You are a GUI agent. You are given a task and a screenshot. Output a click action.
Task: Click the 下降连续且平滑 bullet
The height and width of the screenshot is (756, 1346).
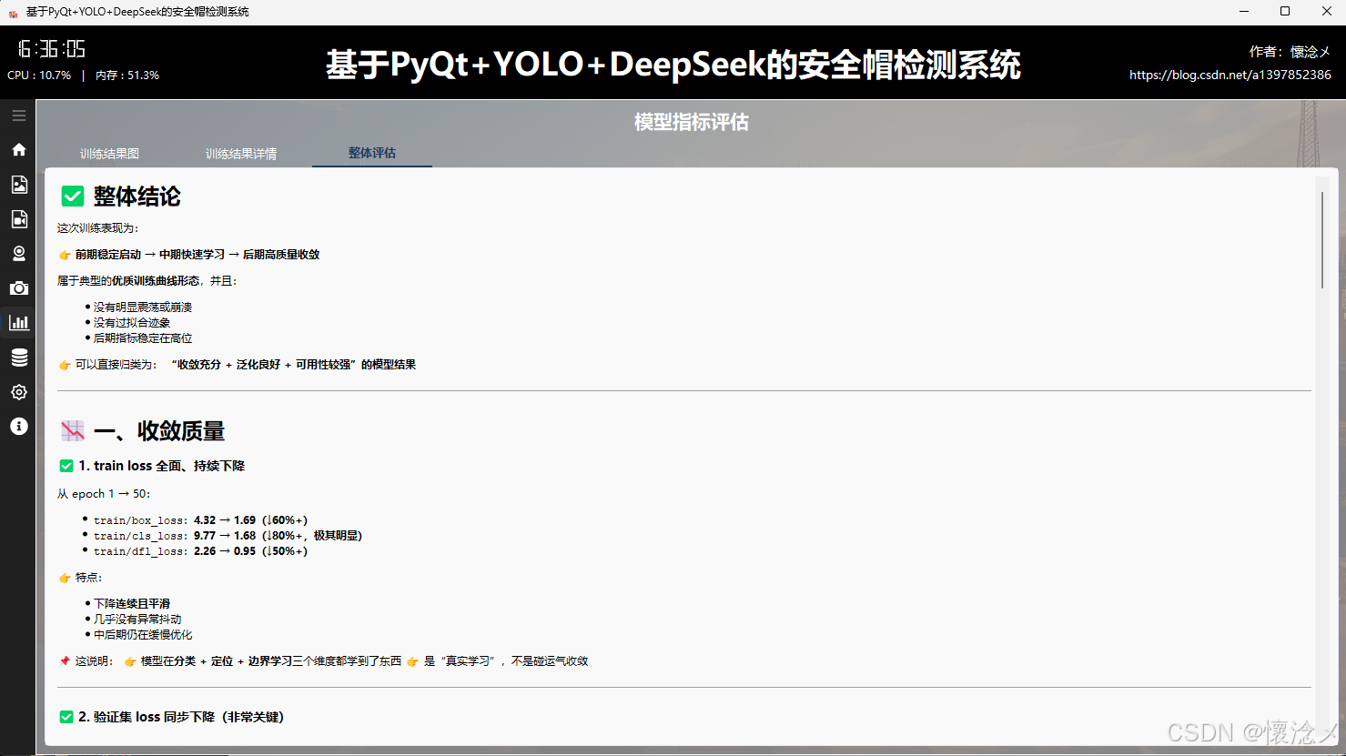[x=131, y=604]
